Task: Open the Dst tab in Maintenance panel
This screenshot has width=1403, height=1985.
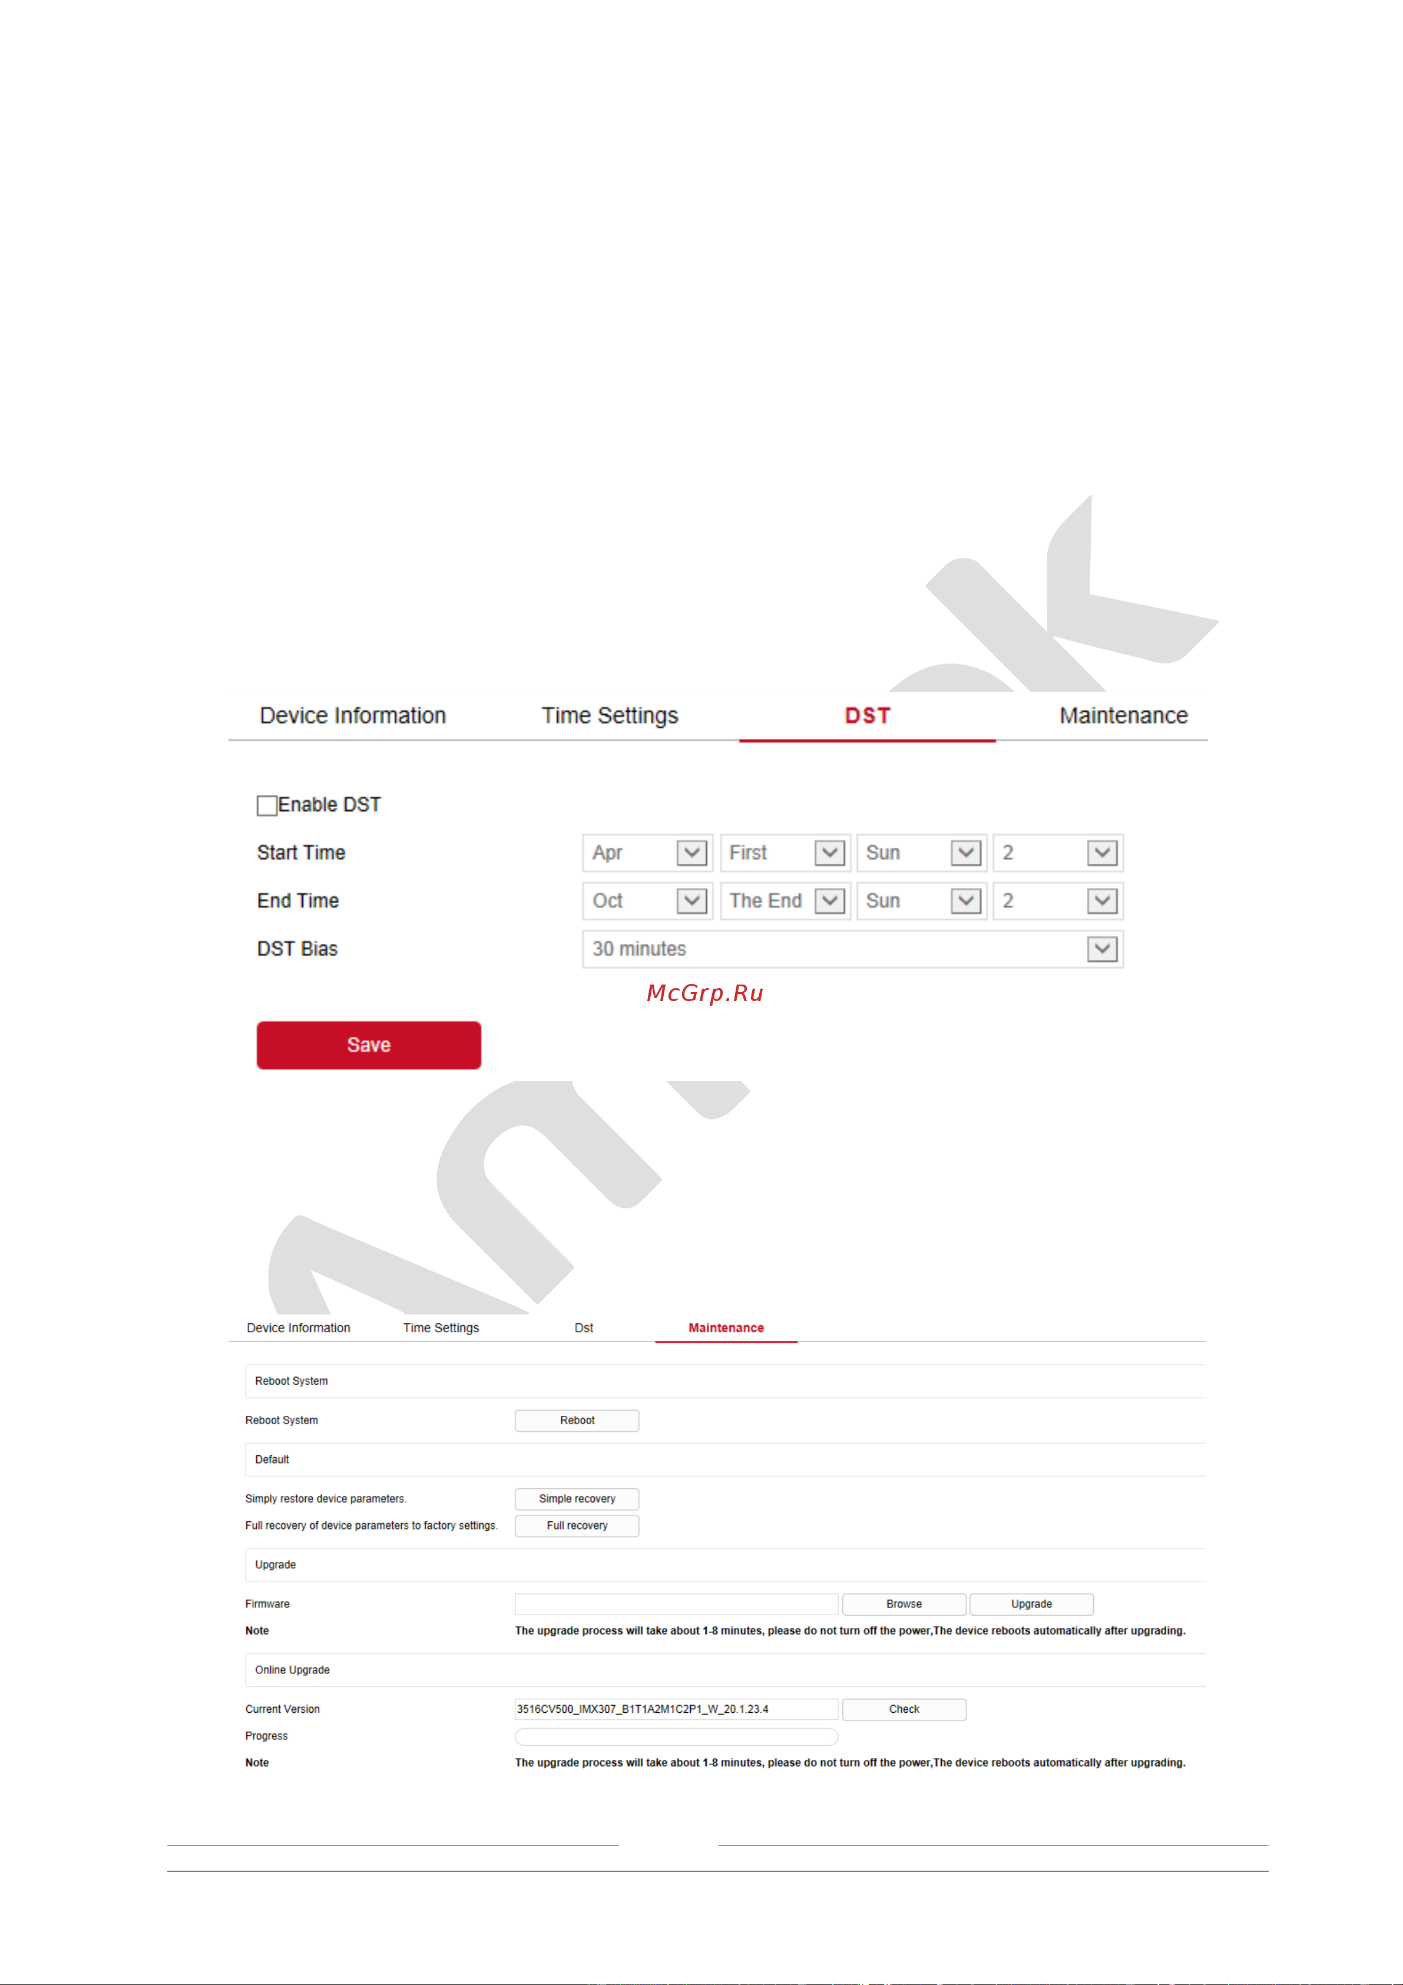Action: point(584,1328)
